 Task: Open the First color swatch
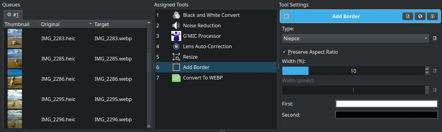386,104
